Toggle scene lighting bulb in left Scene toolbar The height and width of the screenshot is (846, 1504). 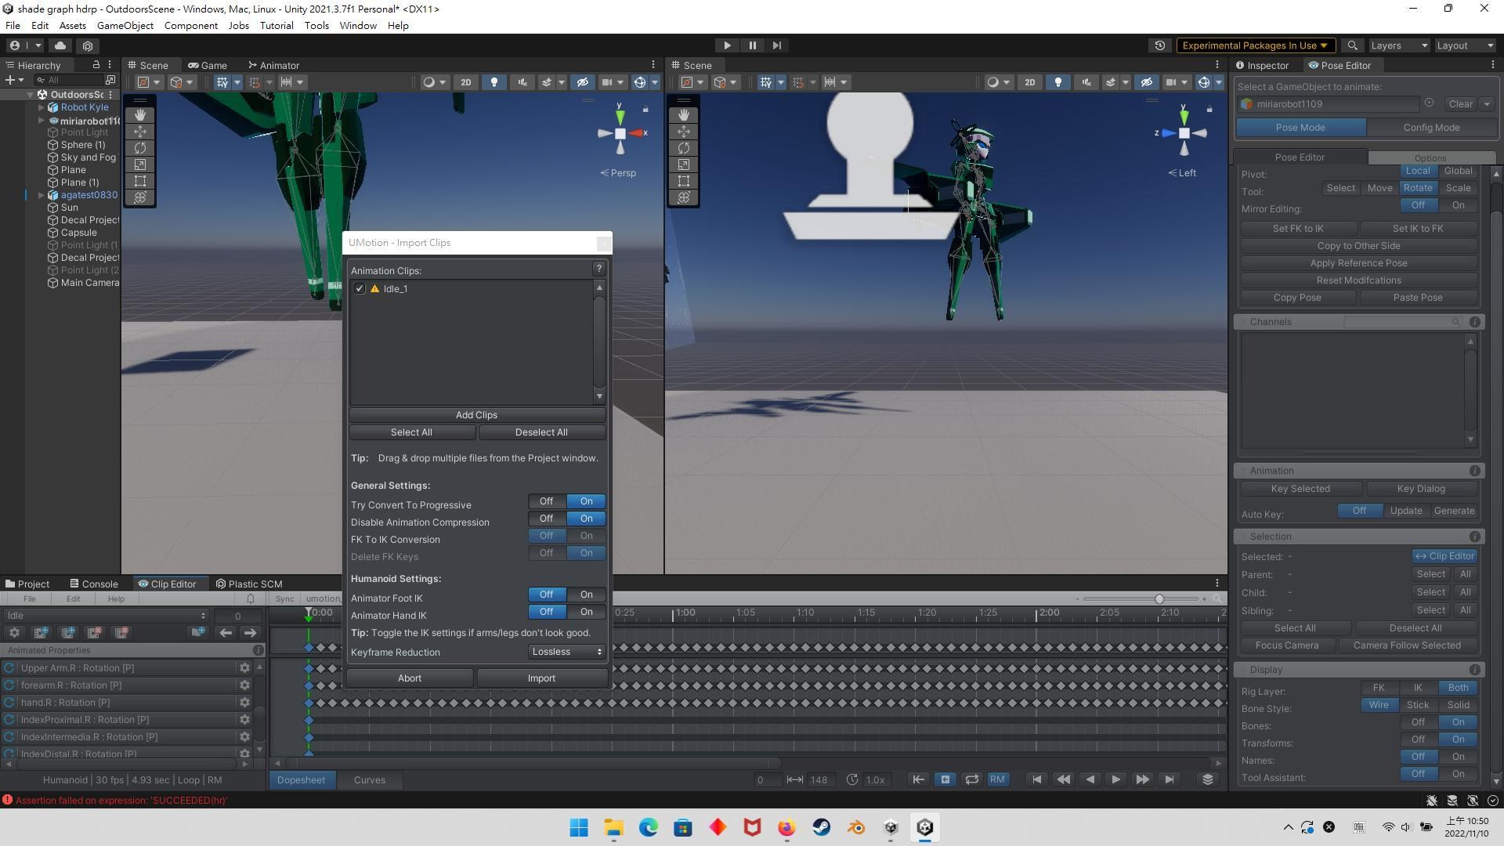click(x=493, y=82)
